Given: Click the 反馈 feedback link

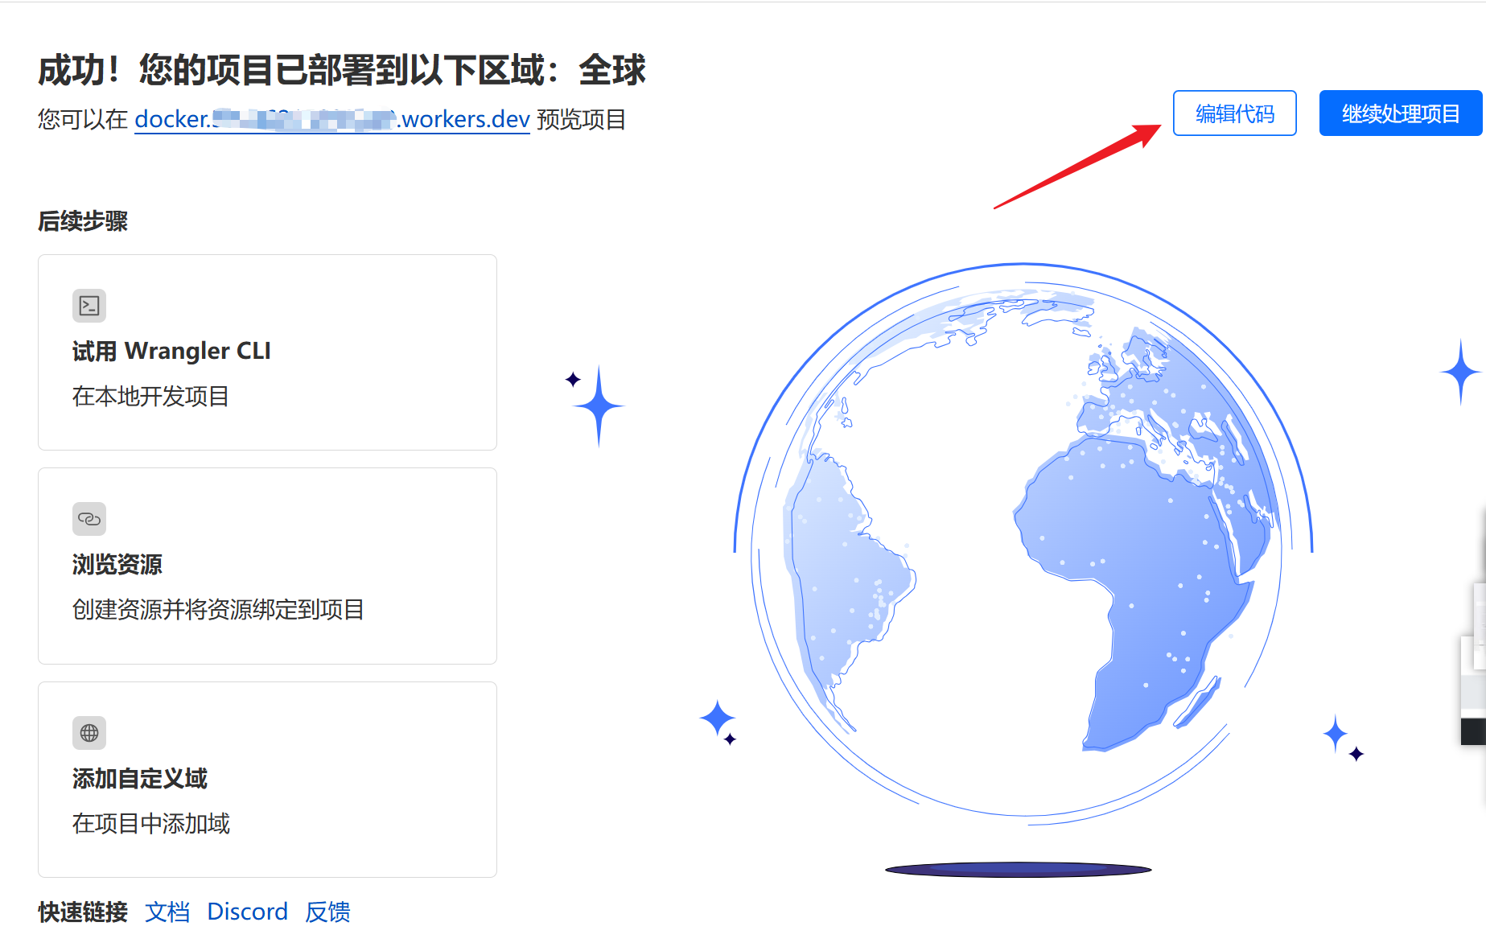Looking at the screenshot, I should [x=327, y=912].
